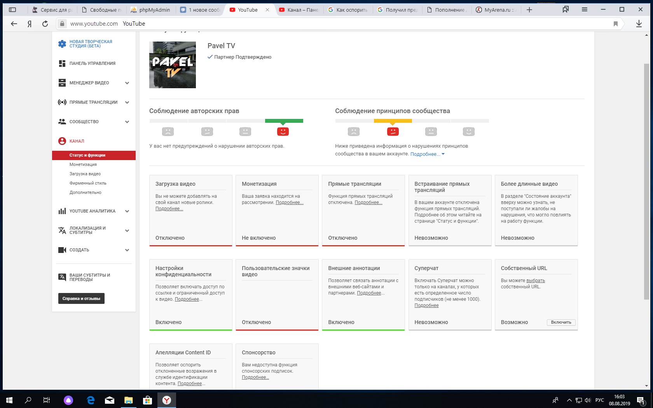Viewport: 653px width, 408px height.
Task: Click the Справка и отзывы button
Action: pyautogui.click(x=81, y=298)
